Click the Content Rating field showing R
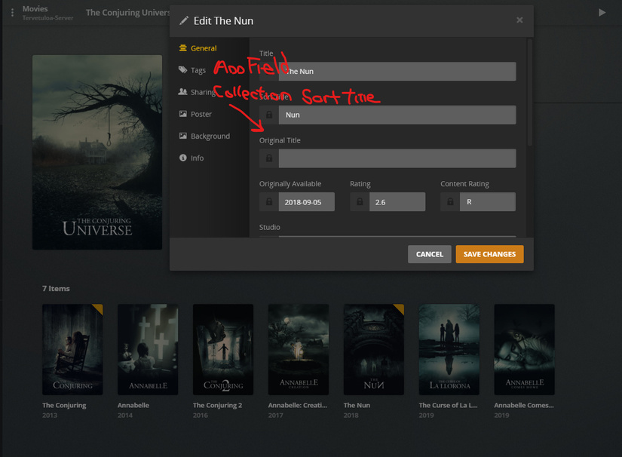 [x=488, y=202]
